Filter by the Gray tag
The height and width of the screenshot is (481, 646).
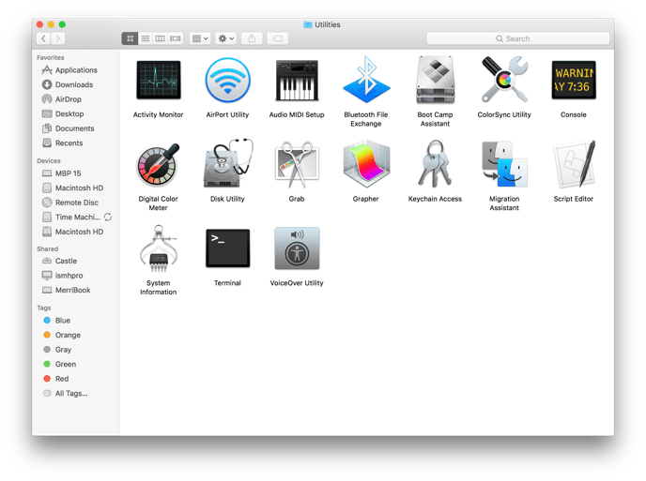coord(75,350)
